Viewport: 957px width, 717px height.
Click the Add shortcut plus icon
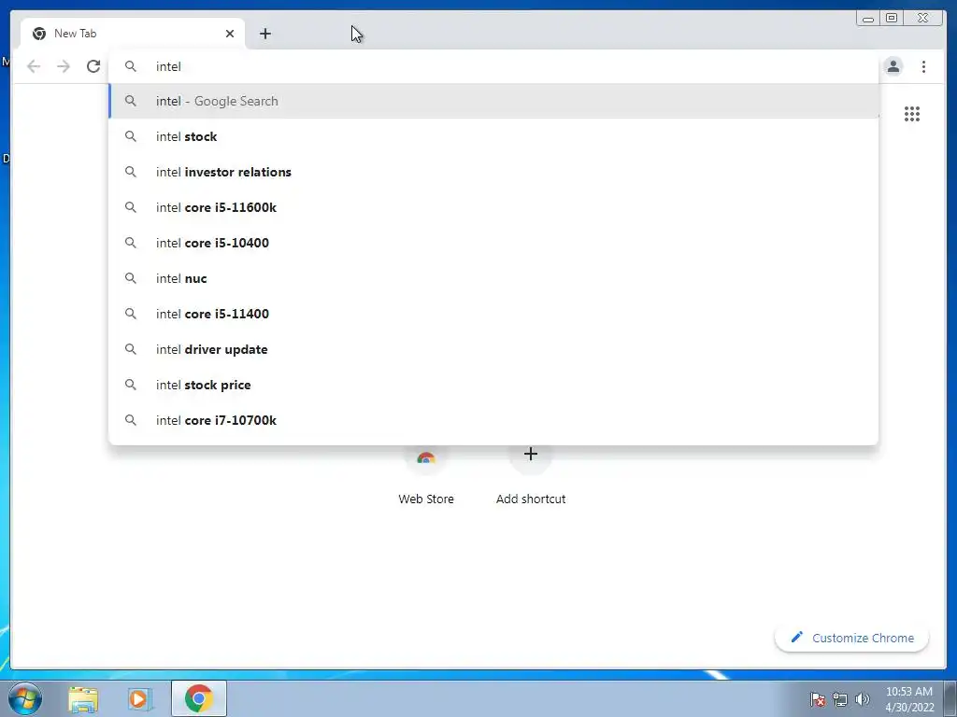point(531,455)
